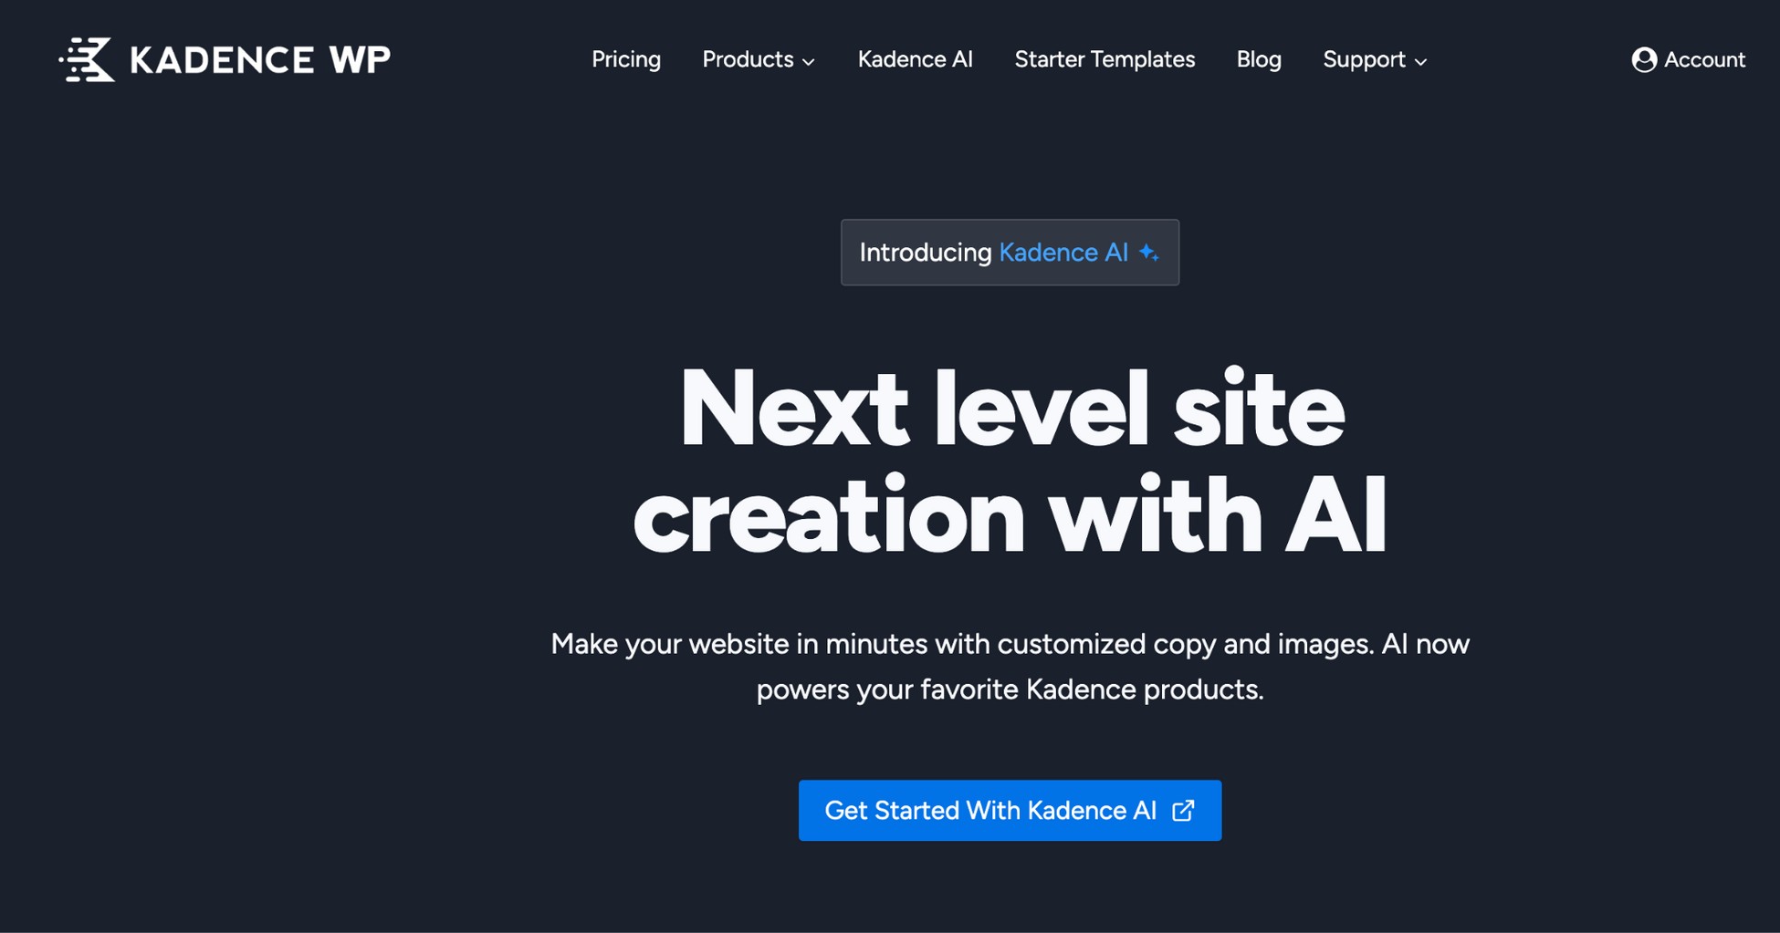Click the word Introducing inside the badge

click(x=924, y=253)
